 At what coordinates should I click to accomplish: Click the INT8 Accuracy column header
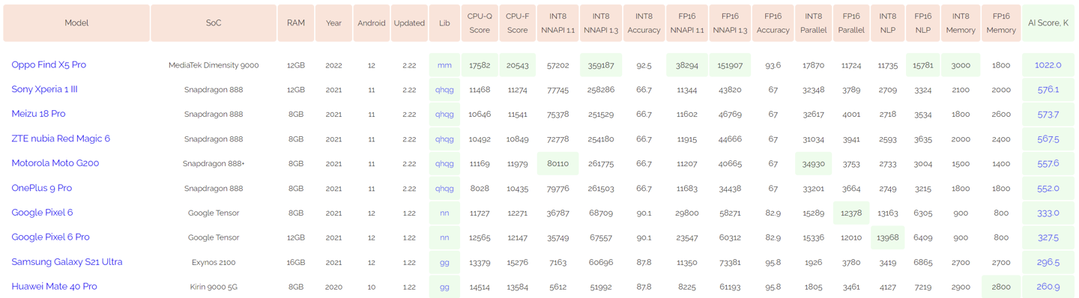[644, 23]
